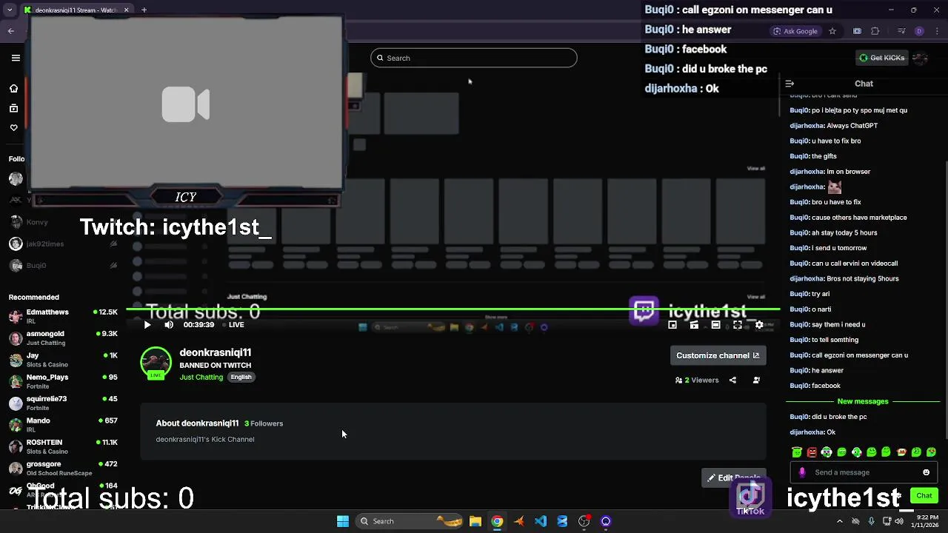
Task: Open Google Chrome from the taskbar
Action: (x=497, y=521)
